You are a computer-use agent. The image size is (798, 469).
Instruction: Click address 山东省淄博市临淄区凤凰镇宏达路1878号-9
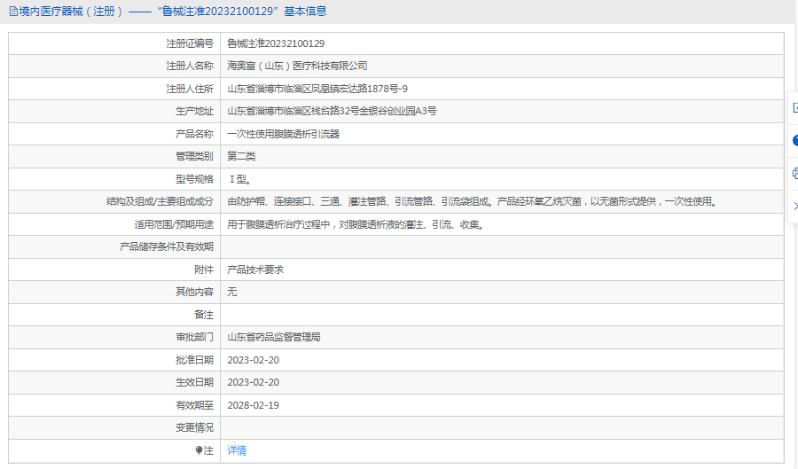pyautogui.click(x=317, y=89)
